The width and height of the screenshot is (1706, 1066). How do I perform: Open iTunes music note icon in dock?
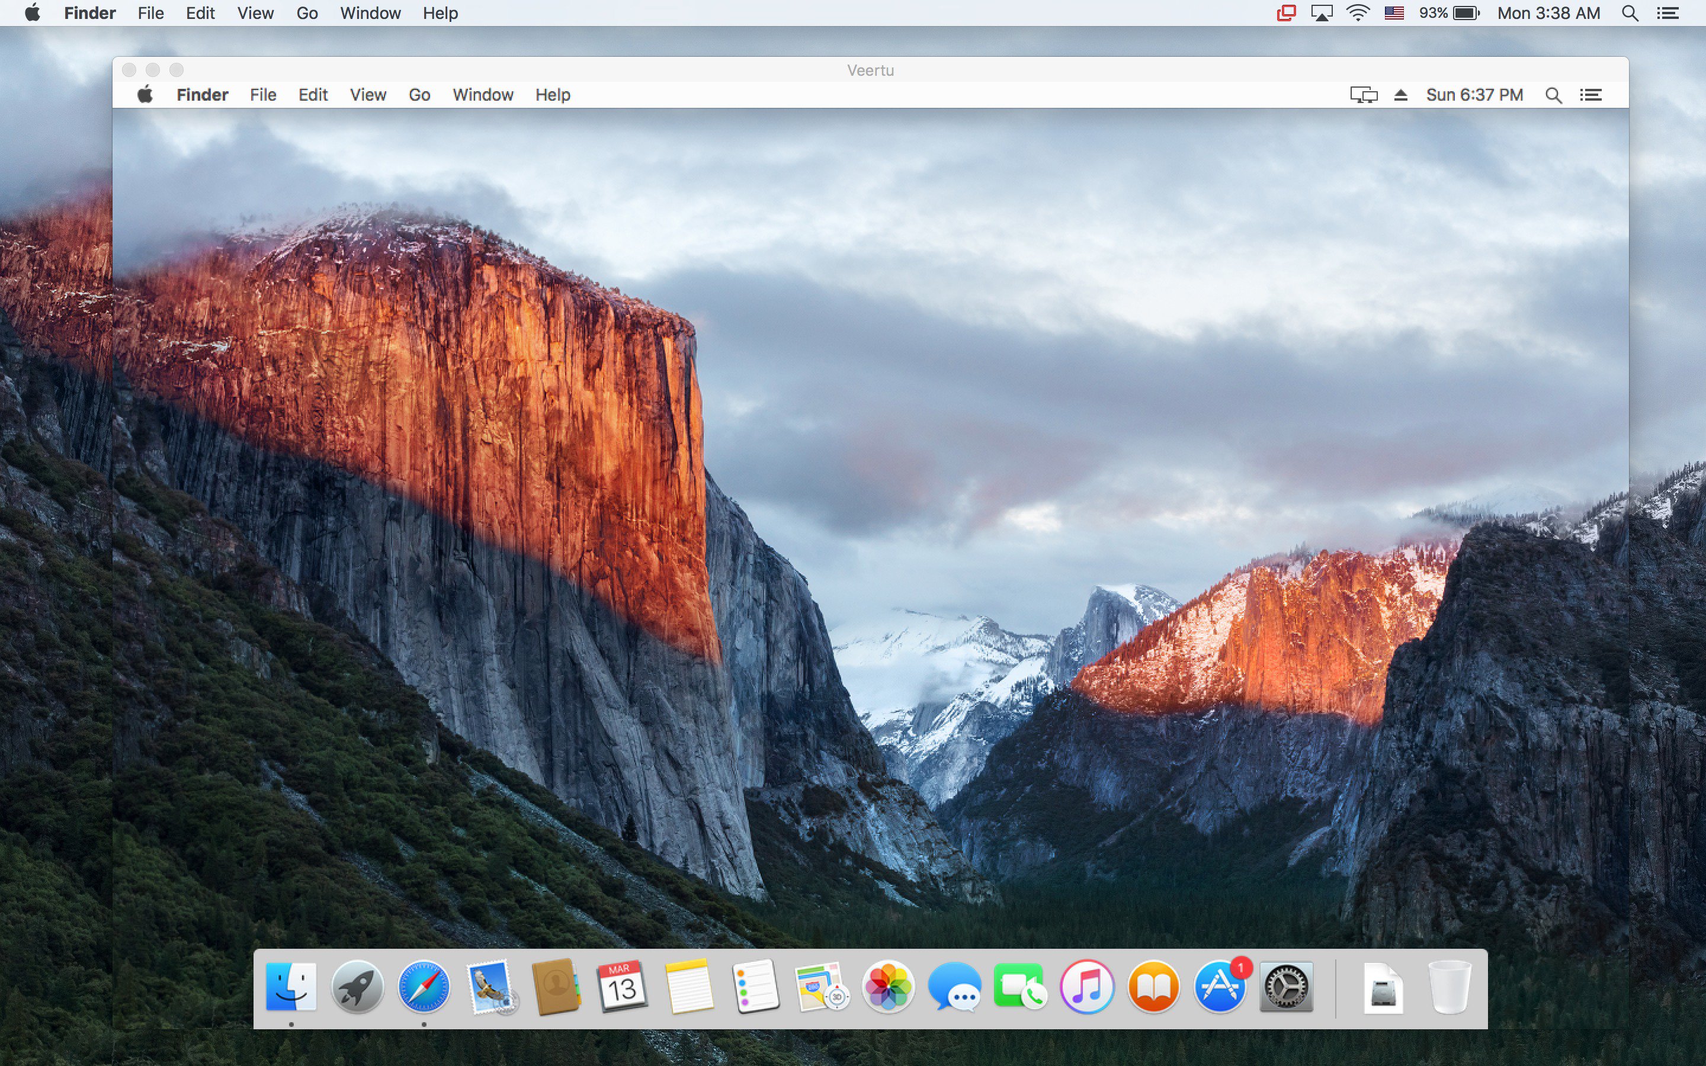pyautogui.click(x=1087, y=987)
